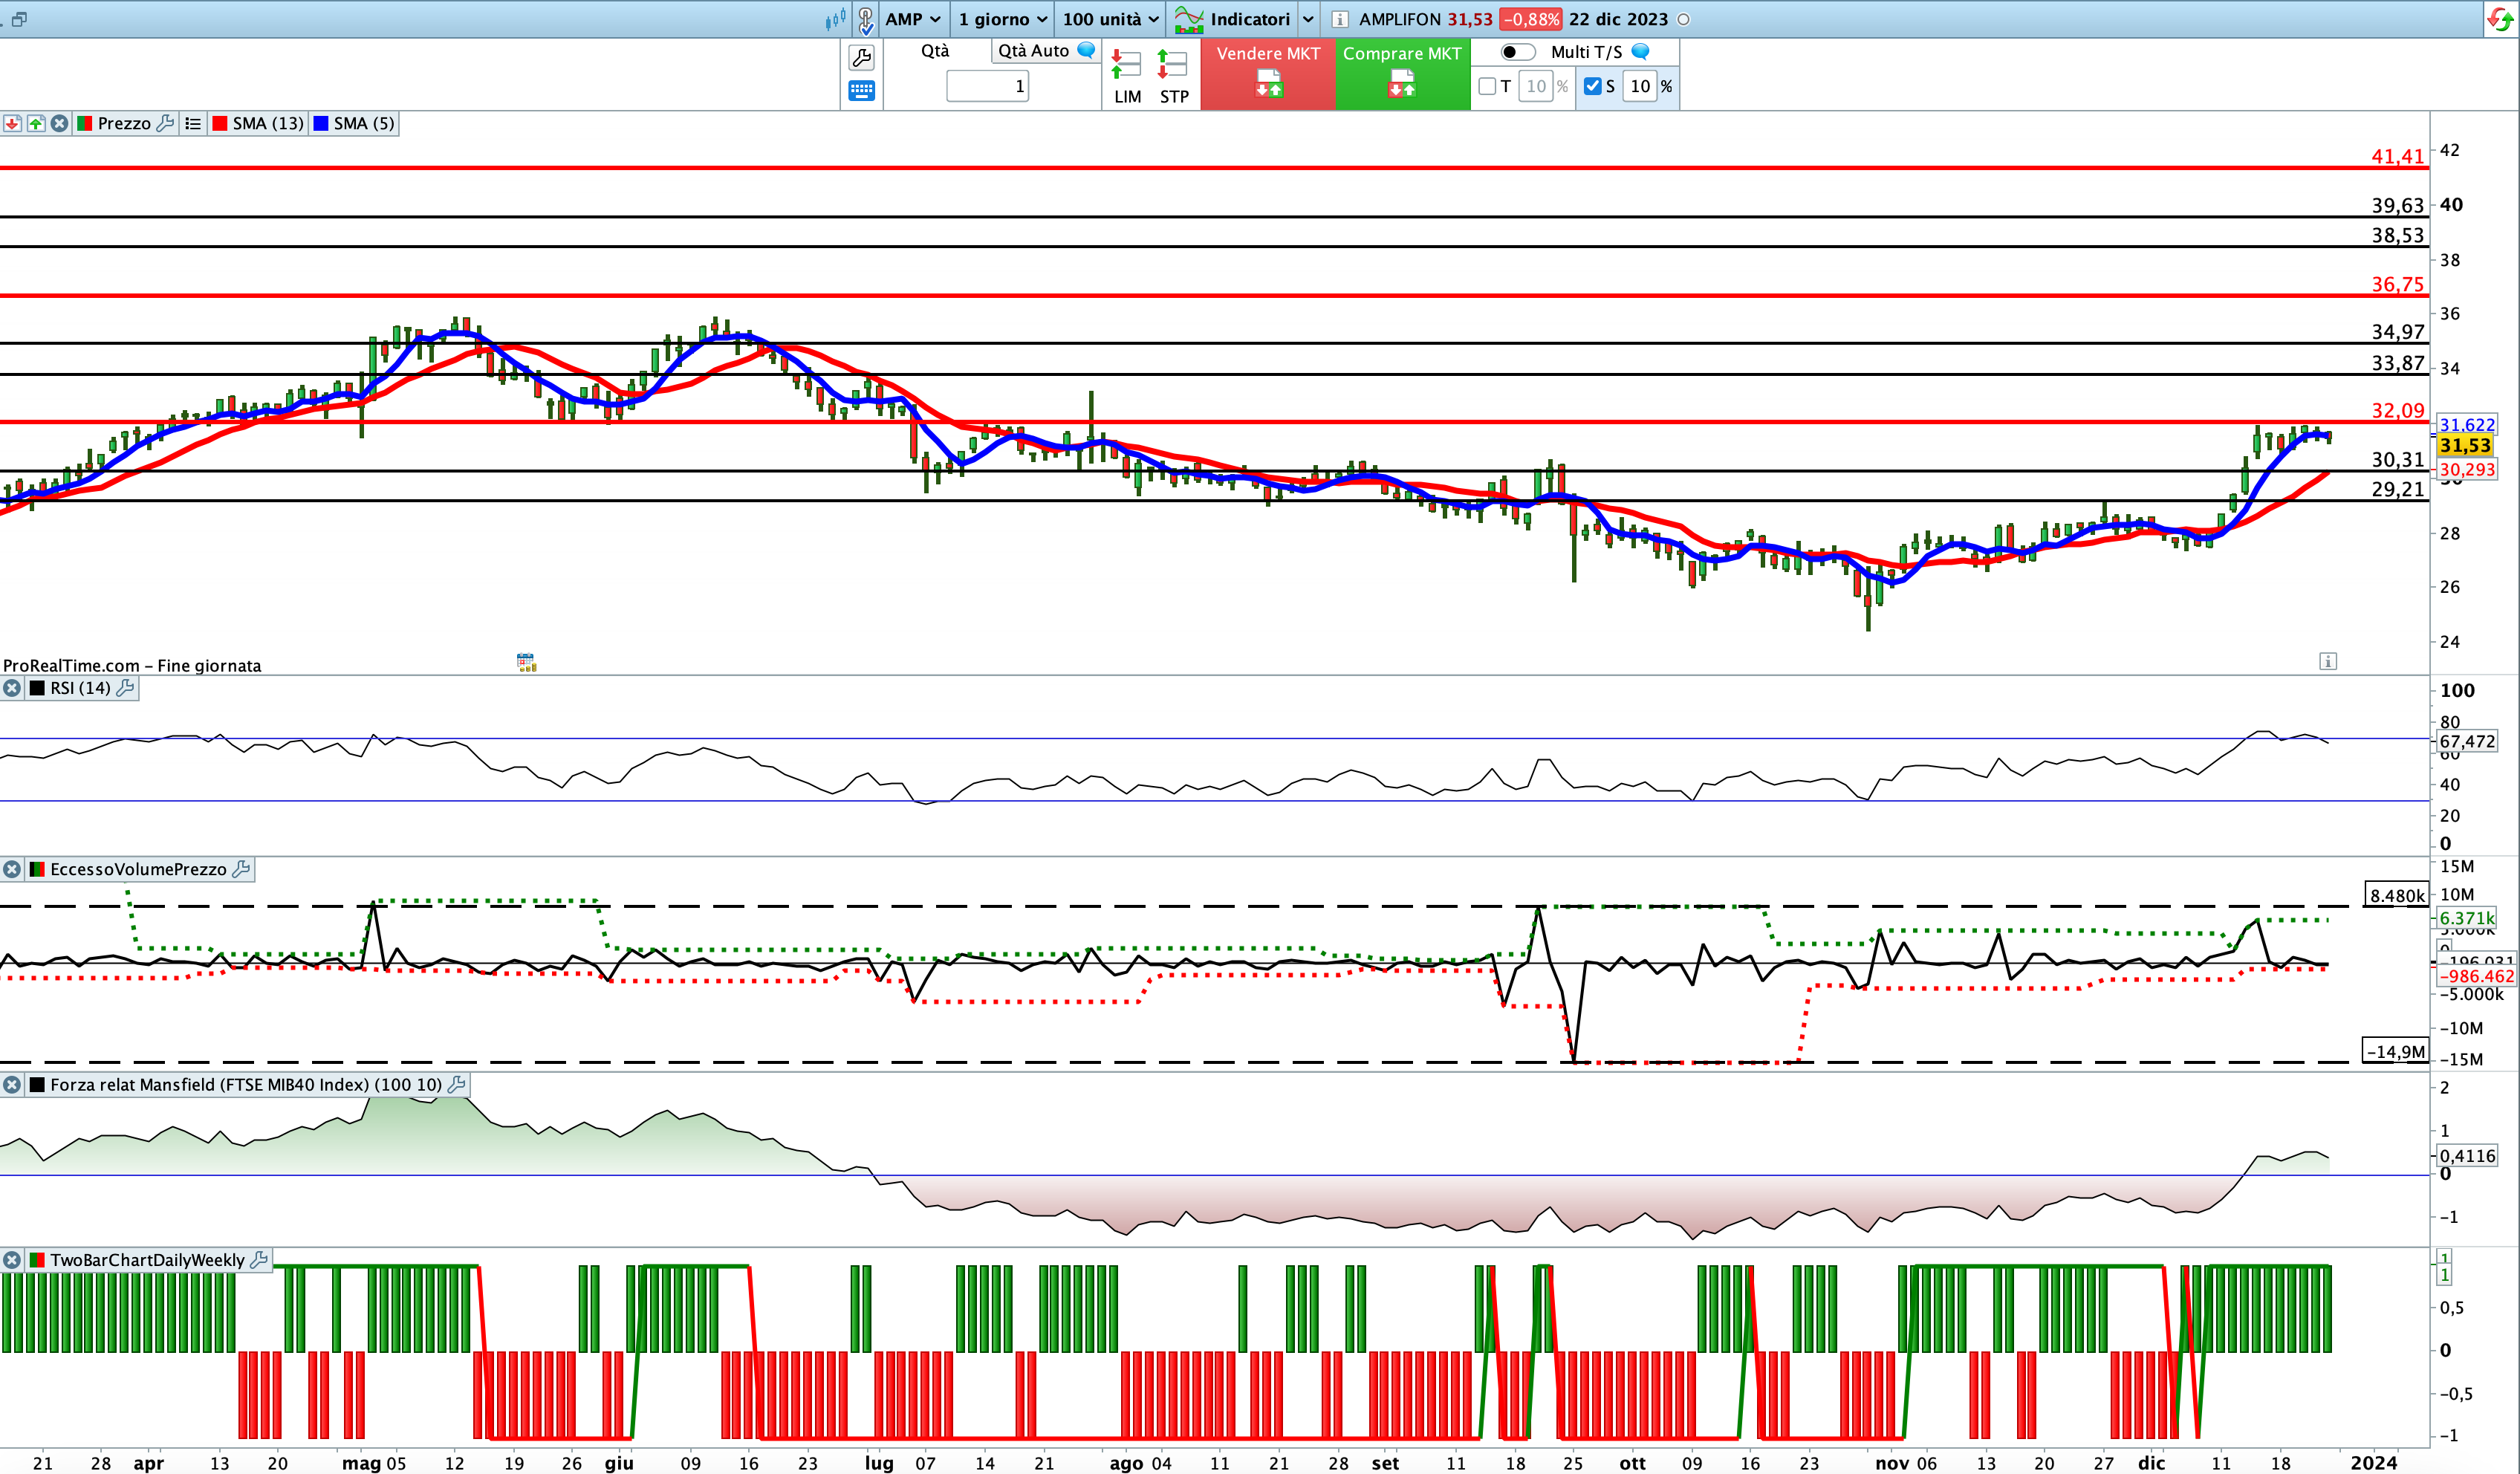Click the small calendar icon below the chart
Viewport: 2520px width, 1474px height.
pyautogui.click(x=526, y=662)
